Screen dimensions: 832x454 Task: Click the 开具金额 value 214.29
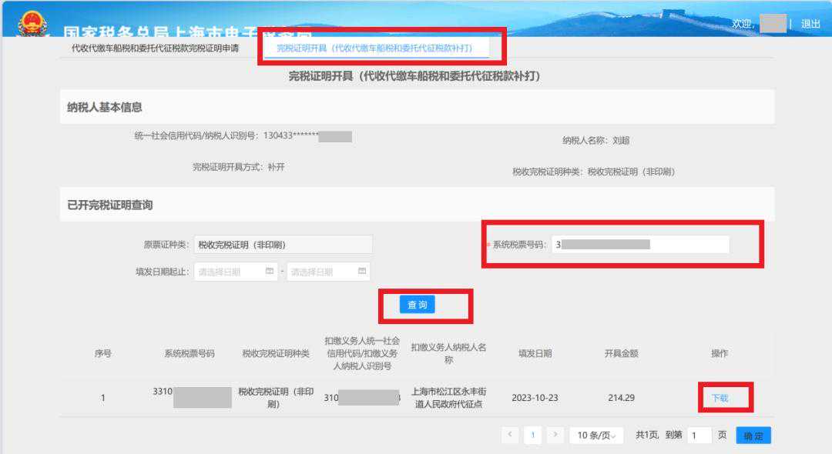click(x=621, y=398)
